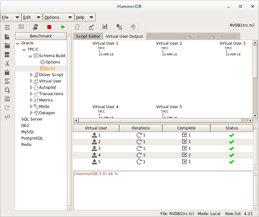
Task: Expand the Metrics tree node
Action: 31,100
